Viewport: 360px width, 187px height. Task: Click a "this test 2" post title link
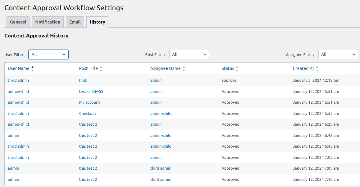coord(88,124)
